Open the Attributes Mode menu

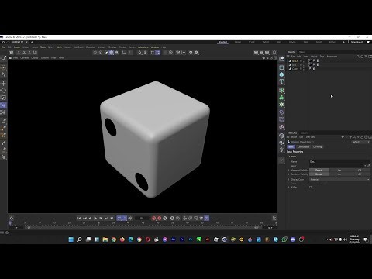pyautogui.click(x=294, y=137)
